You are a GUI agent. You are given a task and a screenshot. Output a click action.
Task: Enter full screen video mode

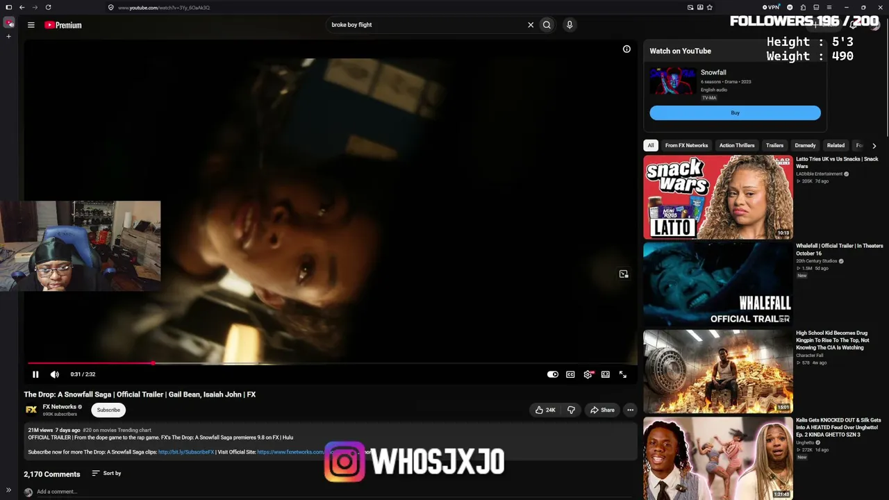[623, 374]
